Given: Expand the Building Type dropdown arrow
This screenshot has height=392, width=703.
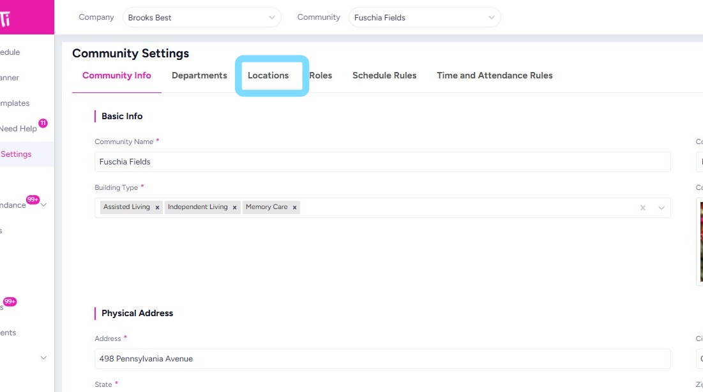Looking at the screenshot, I should click(661, 208).
